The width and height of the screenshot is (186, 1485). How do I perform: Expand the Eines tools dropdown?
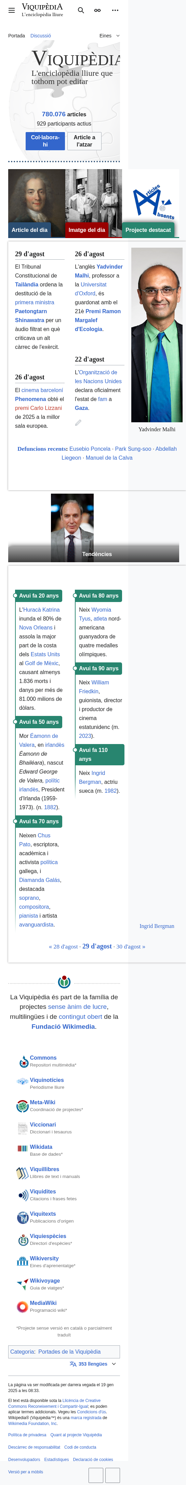coord(110,36)
